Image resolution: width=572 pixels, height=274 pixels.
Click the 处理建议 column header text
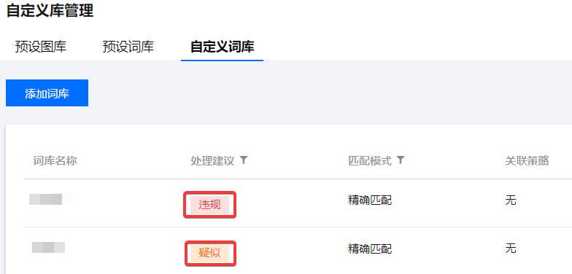(212, 160)
